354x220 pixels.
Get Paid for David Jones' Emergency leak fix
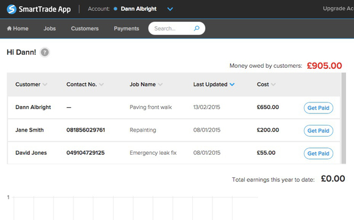[x=319, y=154]
